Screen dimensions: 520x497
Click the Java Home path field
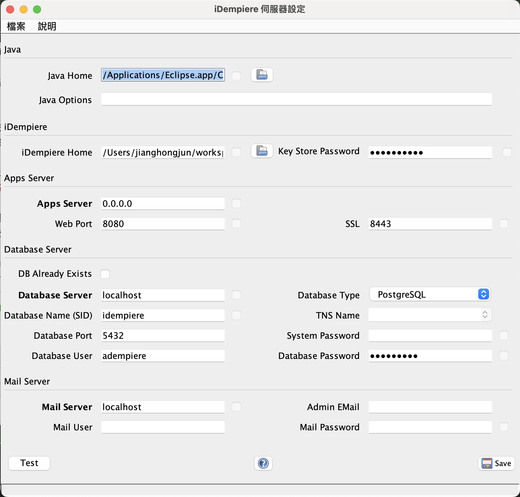pyautogui.click(x=163, y=75)
